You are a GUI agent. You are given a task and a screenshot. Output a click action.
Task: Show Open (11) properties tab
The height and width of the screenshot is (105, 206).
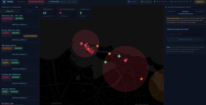pos(10,11)
